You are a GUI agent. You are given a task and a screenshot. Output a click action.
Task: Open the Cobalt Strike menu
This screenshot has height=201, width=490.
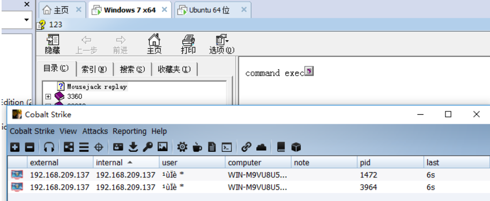[x=32, y=131]
